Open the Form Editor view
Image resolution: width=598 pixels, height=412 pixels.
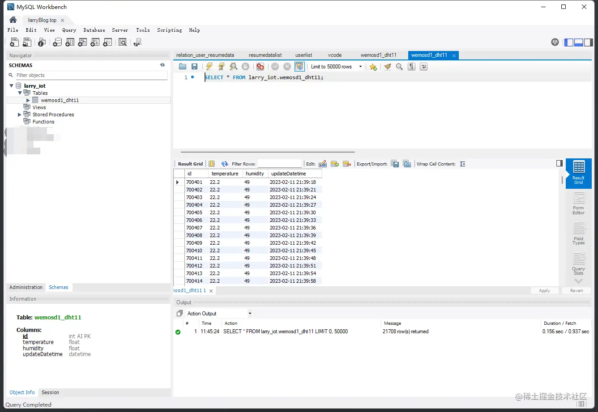point(578,204)
